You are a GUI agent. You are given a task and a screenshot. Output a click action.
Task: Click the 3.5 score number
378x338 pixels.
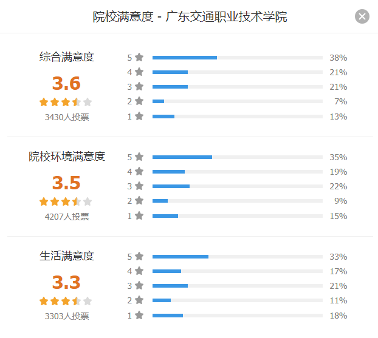(x=66, y=183)
